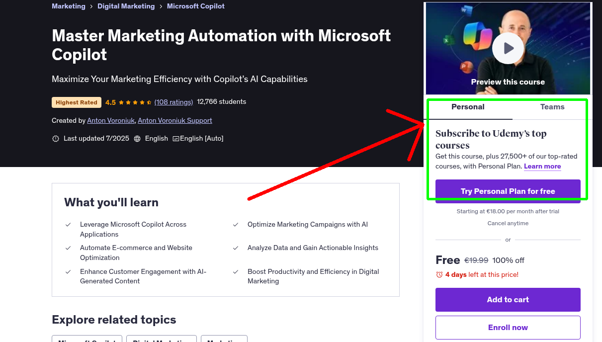Click 'Enhance Customer Engagement with AI-Generated Content' item
This screenshot has width=602, height=342.
[143, 276]
